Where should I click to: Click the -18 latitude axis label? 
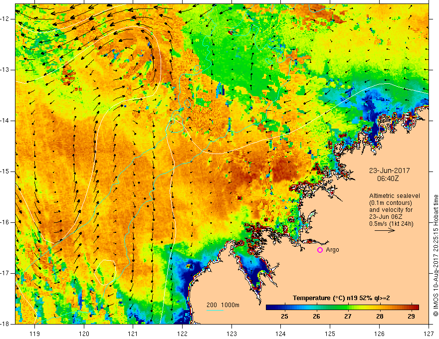coord(5,324)
